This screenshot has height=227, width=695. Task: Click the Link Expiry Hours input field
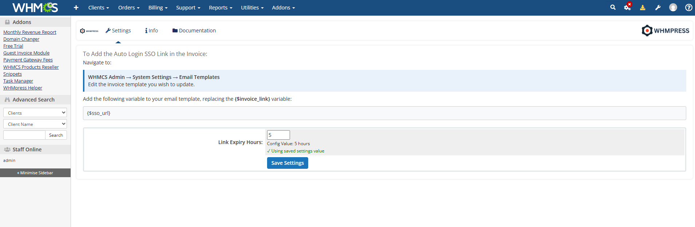pyautogui.click(x=278, y=135)
